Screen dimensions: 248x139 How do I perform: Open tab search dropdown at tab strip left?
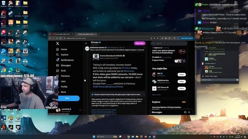50,34
